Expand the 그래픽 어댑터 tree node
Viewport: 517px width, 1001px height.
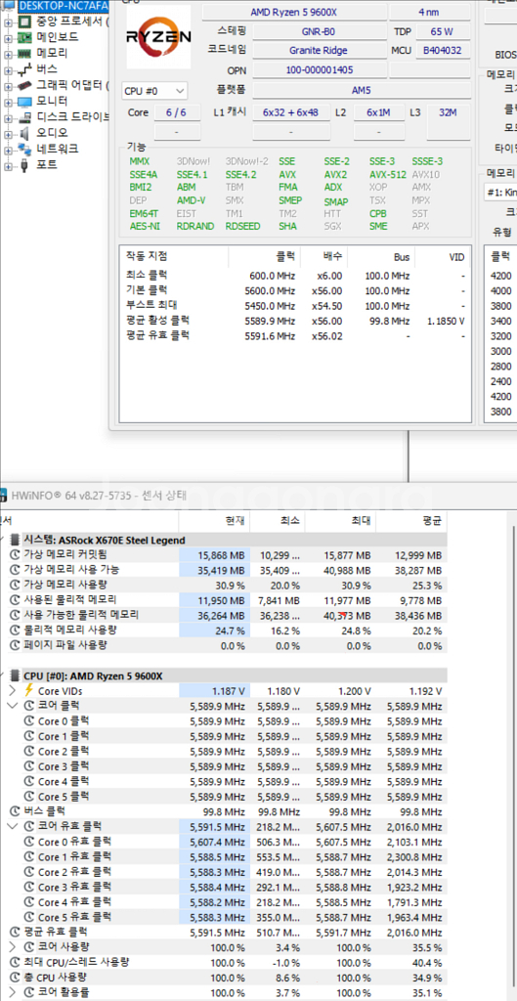click(x=8, y=86)
